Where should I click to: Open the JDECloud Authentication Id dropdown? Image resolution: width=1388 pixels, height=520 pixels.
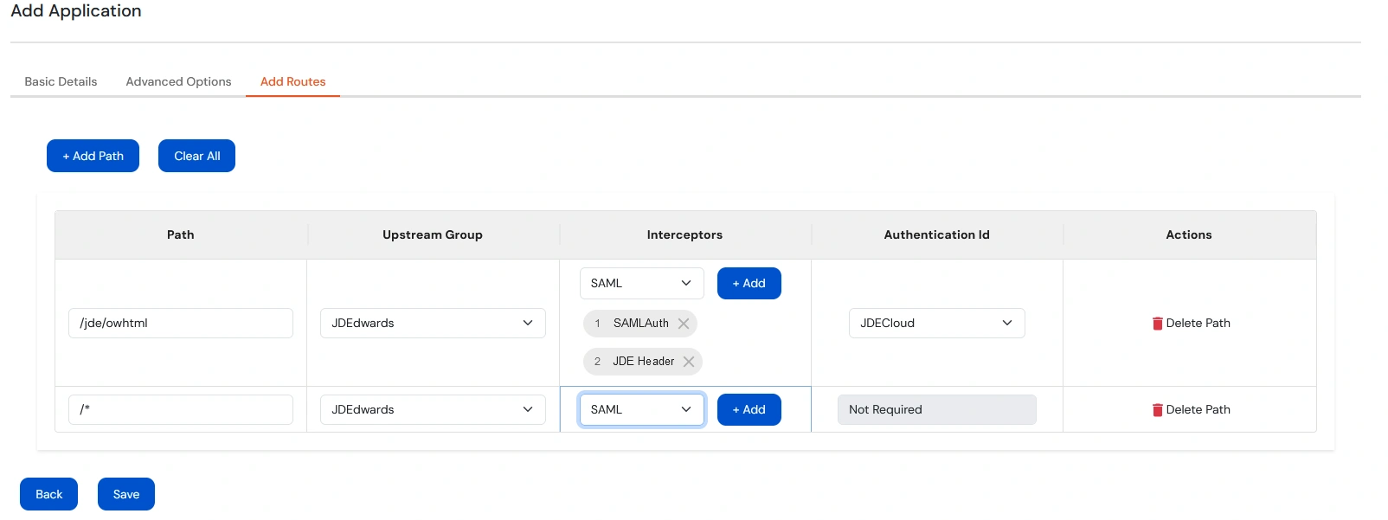(x=936, y=324)
